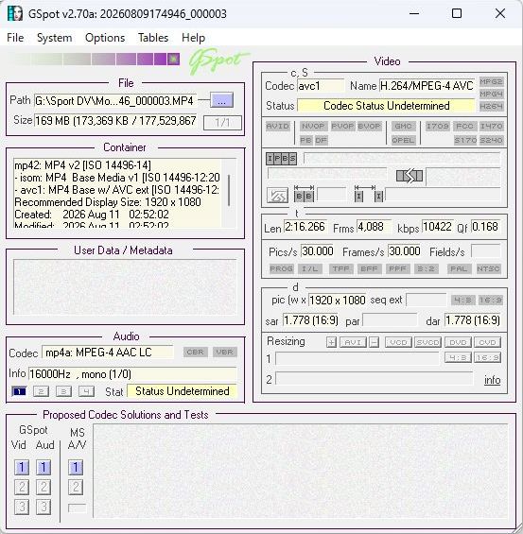523x534 pixels.
Task: Click the GMC indicator
Action: 403,127
